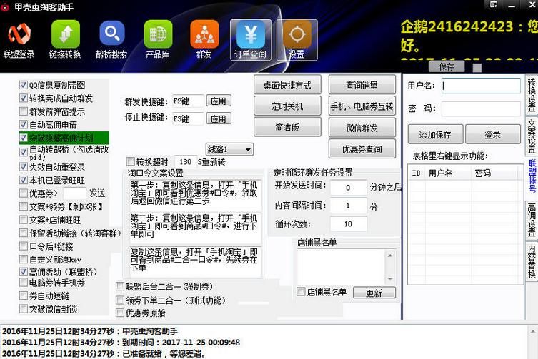Click the 内容间隔时间 value field

(348, 206)
